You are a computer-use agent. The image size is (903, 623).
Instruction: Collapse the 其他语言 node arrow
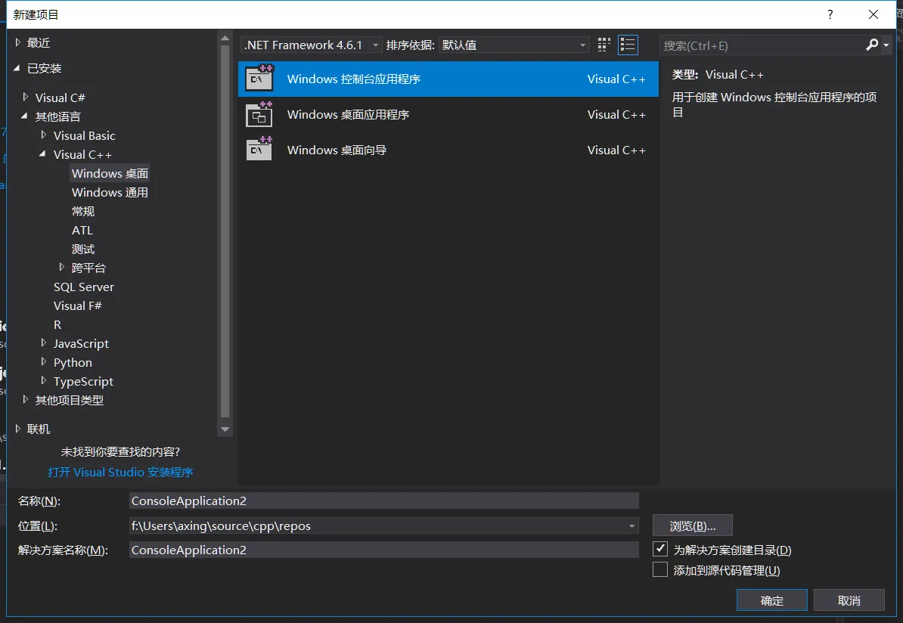coord(24,116)
